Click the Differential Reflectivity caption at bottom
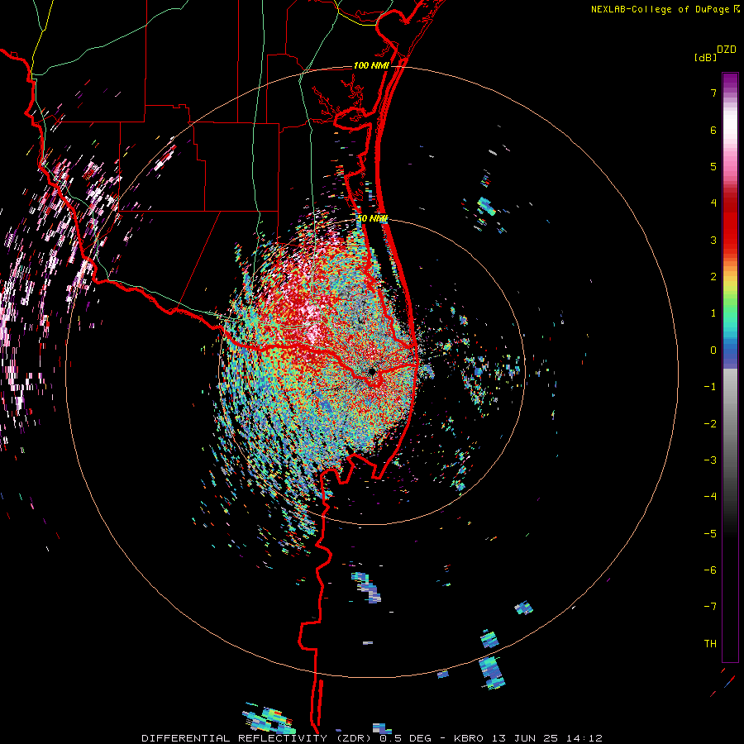The image size is (744, 744). [x=372, y=738]
